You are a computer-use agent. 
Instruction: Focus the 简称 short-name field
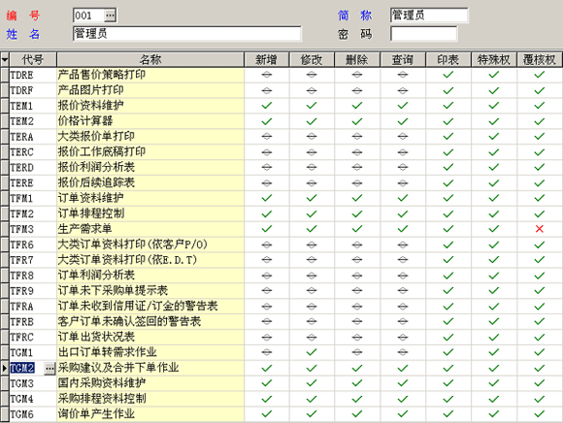(429, 16)
